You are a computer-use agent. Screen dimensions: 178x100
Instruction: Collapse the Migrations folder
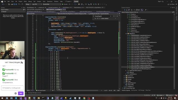pyautogui.click(x=126, y=34)
